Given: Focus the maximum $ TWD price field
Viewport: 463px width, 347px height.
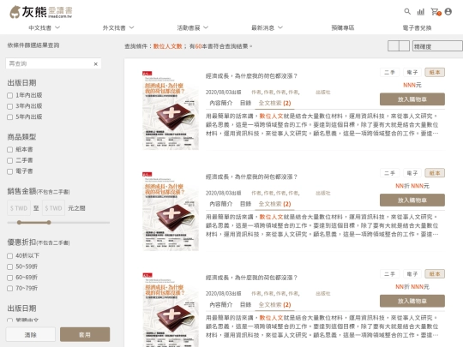Looking at the screenshot, I should pyautogui.click(x=53, y=208).
